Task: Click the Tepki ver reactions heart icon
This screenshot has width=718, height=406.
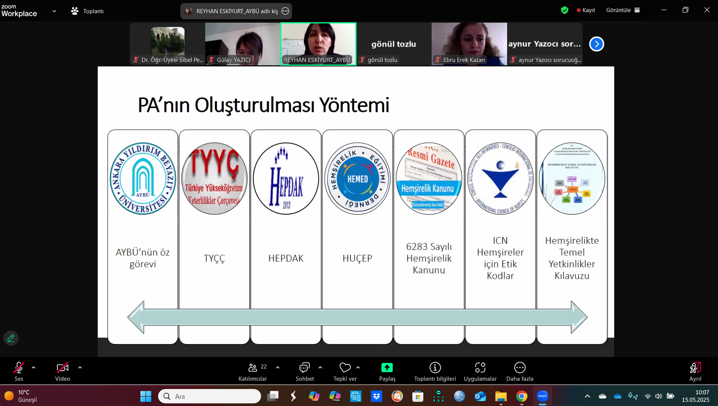Action: 345,368
